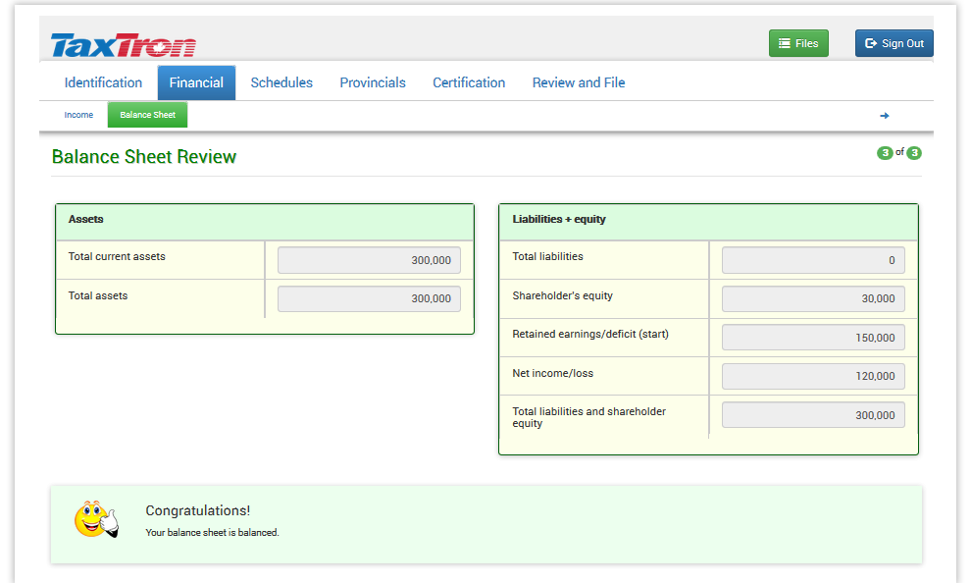The image size is (971, 583).
Task: Open the Review and File tab
Action: pos(578,82)
